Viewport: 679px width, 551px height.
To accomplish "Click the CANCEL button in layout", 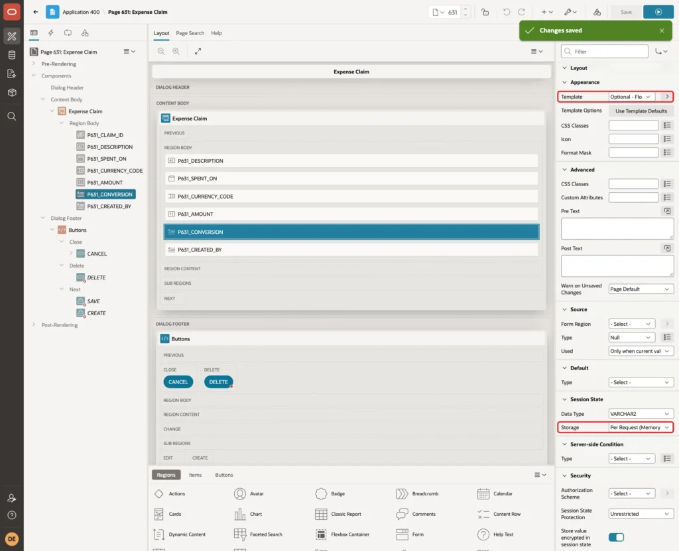I will [178, 382].
